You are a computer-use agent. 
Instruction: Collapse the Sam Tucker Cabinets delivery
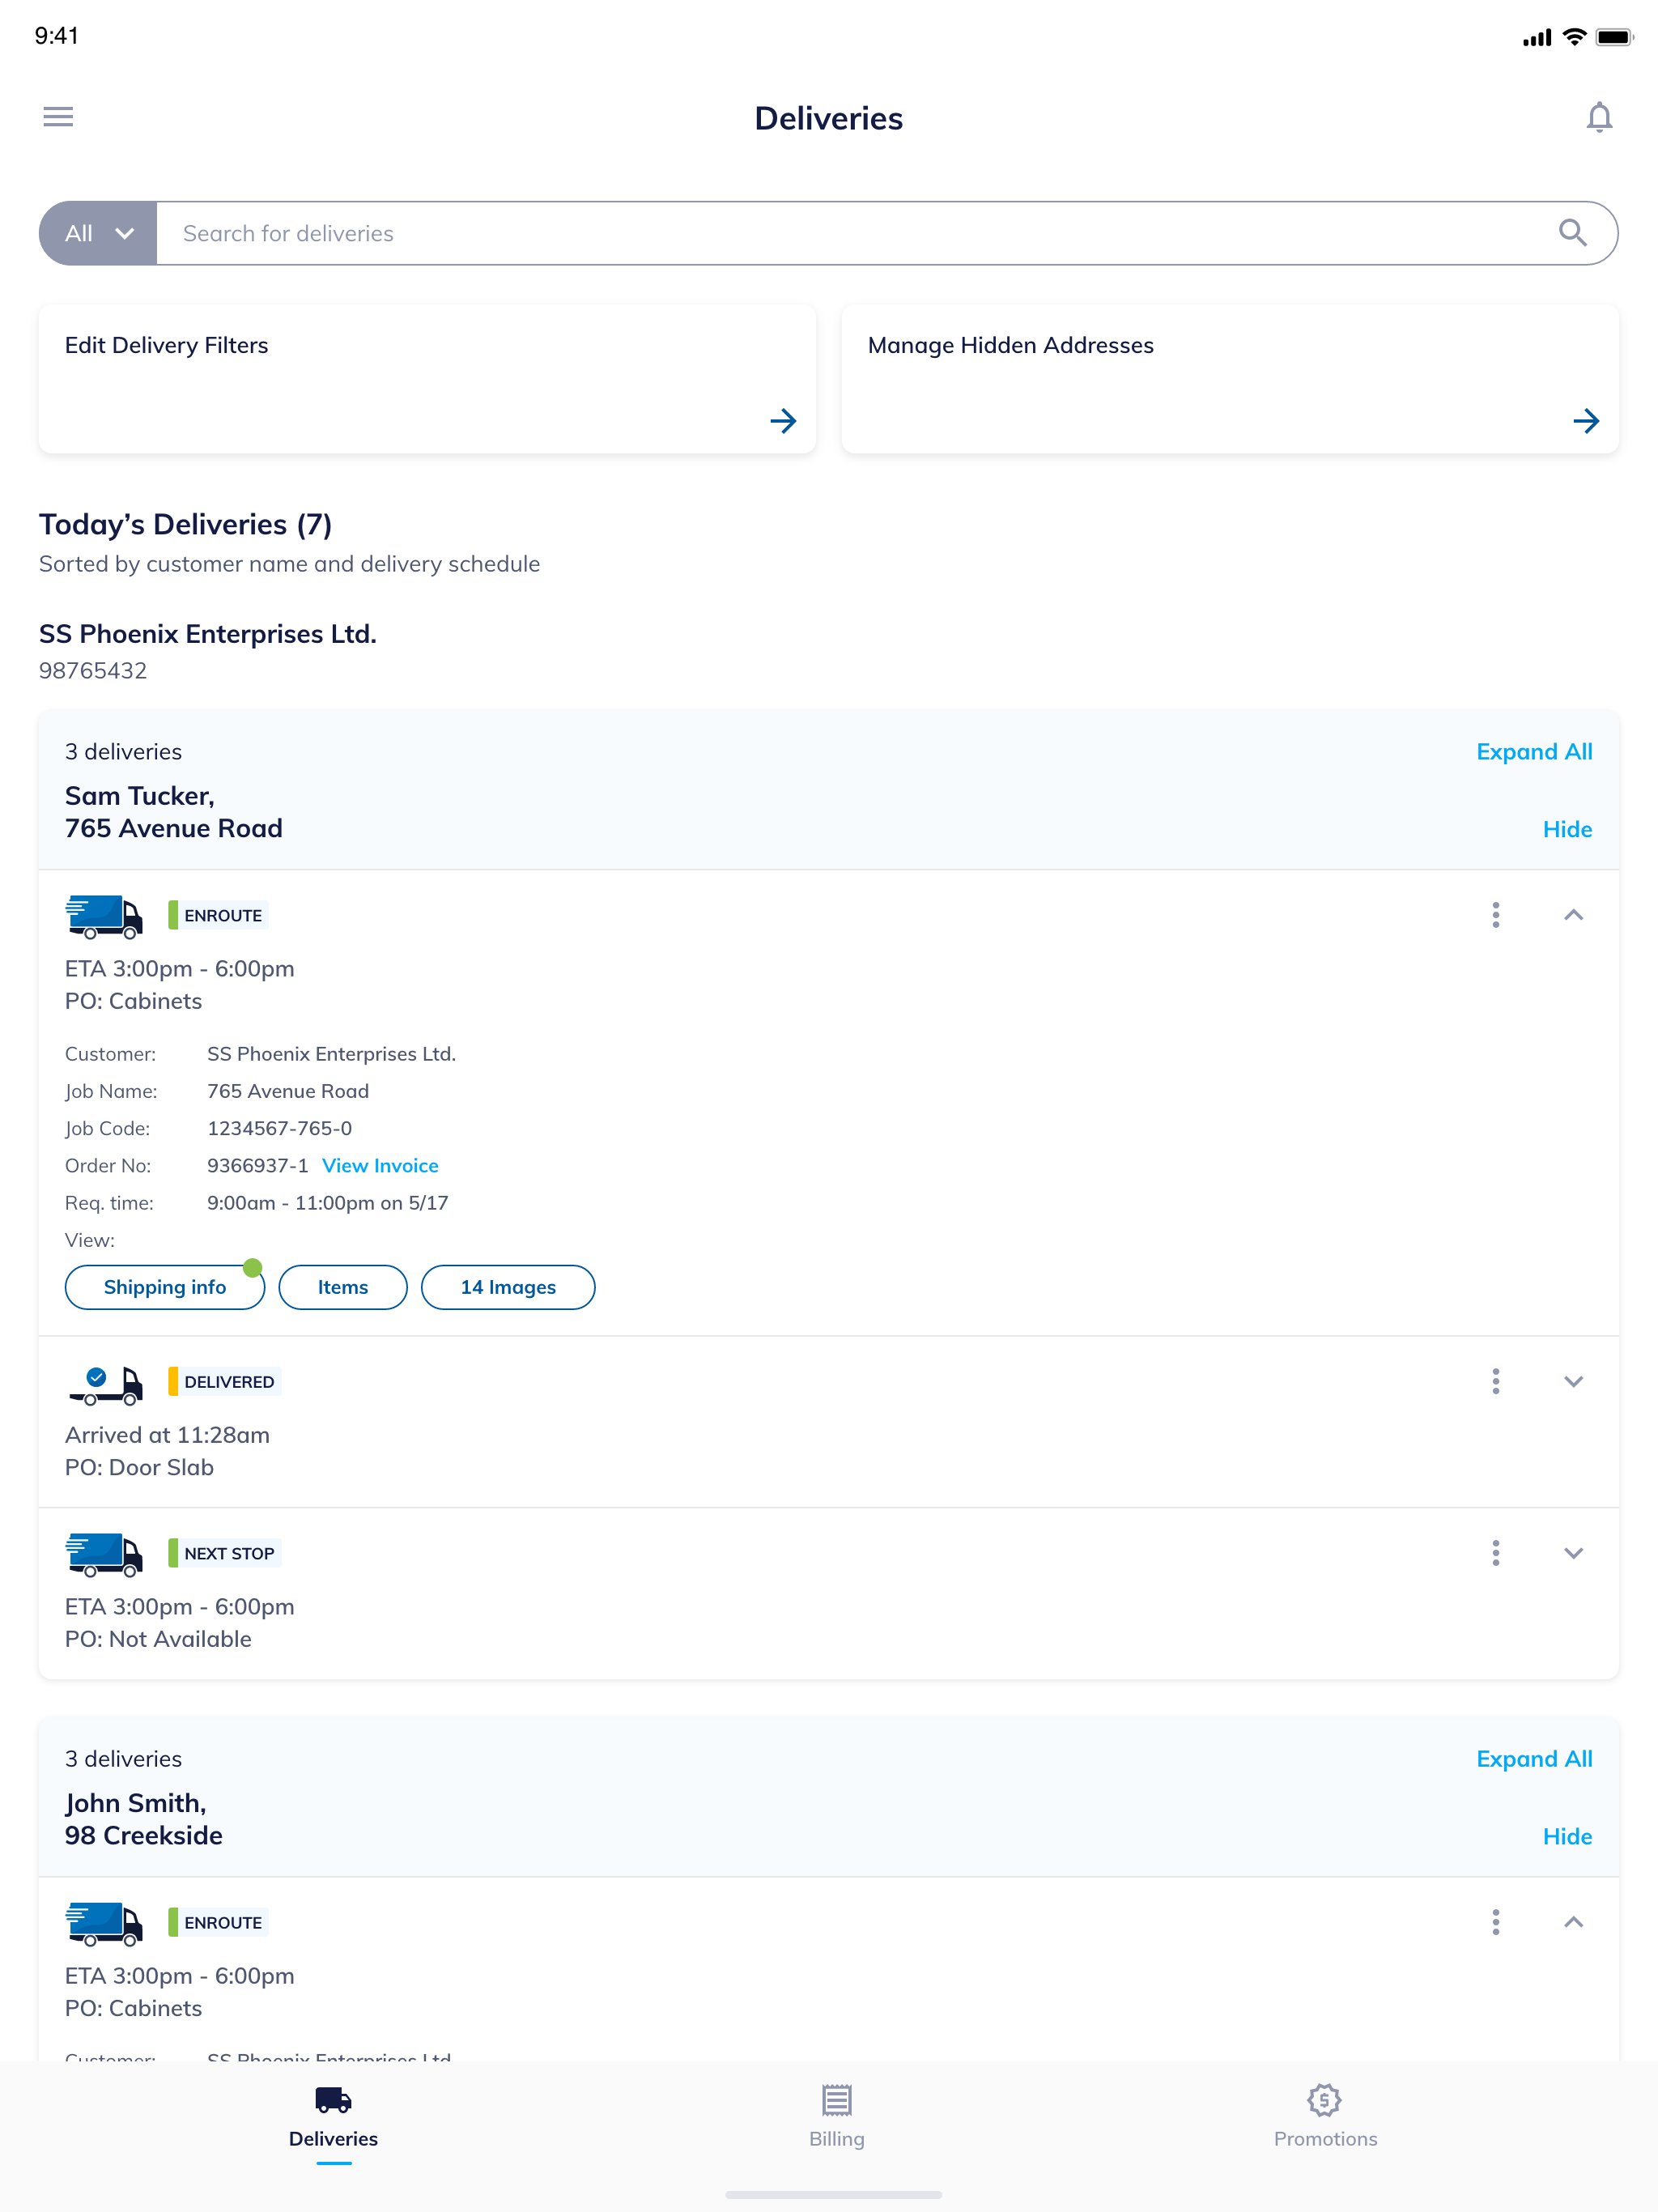point(1573,915)
